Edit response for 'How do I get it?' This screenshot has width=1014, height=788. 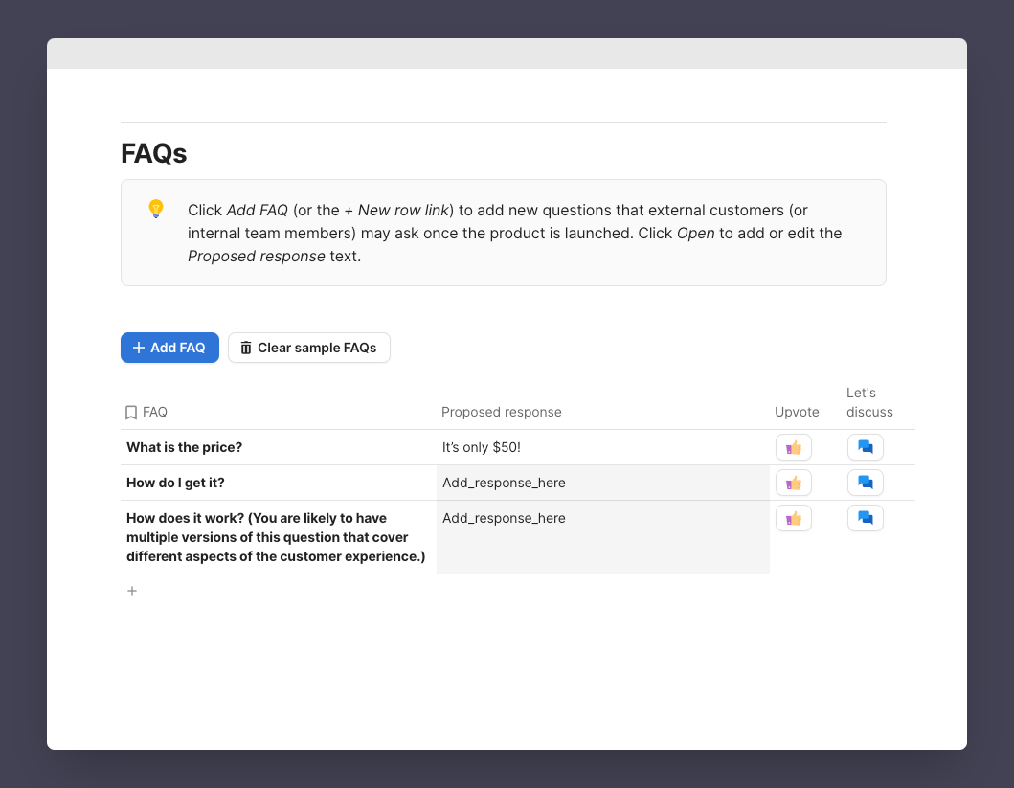click(504, 483)
